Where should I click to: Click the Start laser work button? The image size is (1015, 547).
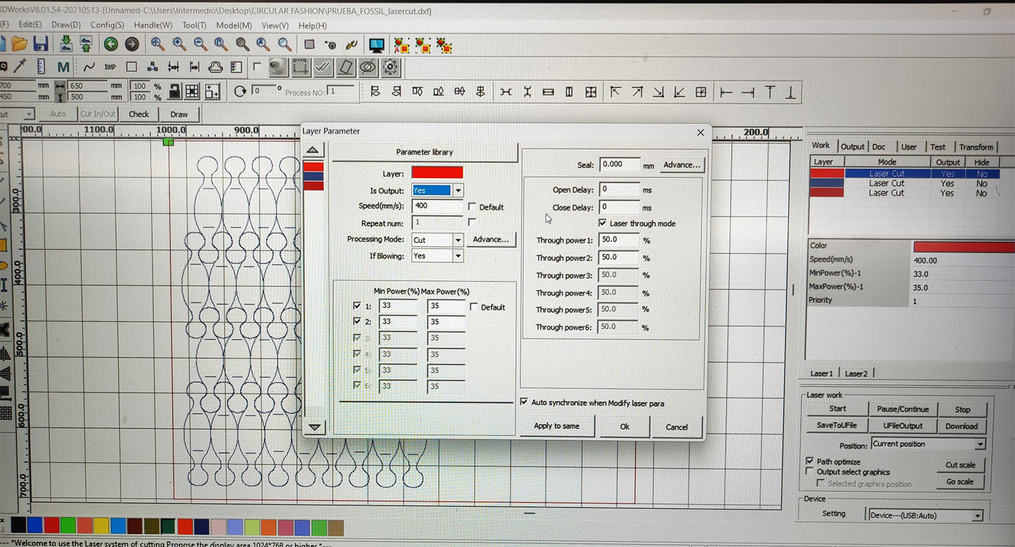coord(837,408)
